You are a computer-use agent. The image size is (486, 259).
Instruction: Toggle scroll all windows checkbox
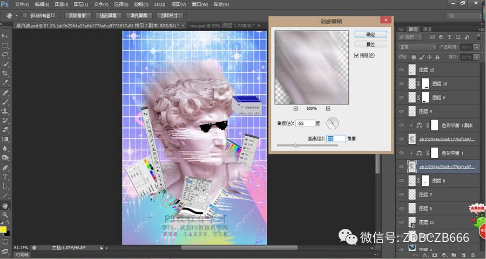pyautogui.click(x=25, y=16)
